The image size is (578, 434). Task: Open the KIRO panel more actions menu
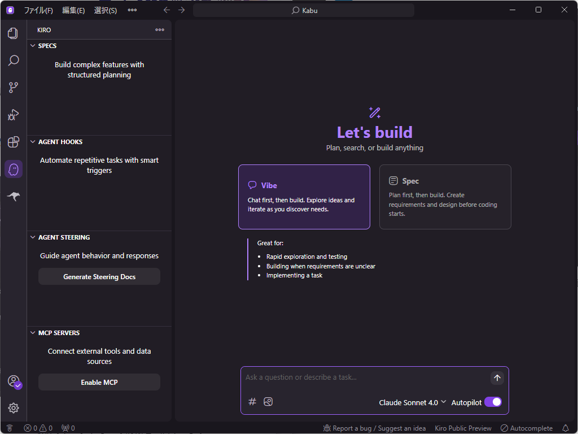160,30
